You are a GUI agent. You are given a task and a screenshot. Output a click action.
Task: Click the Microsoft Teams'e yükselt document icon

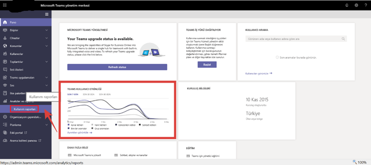pyautogui.click(x=70, y=155)
